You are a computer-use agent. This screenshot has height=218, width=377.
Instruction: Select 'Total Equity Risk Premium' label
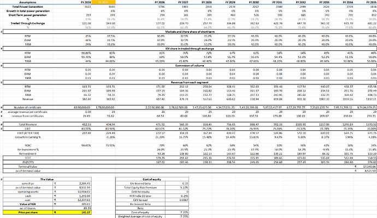140,188
